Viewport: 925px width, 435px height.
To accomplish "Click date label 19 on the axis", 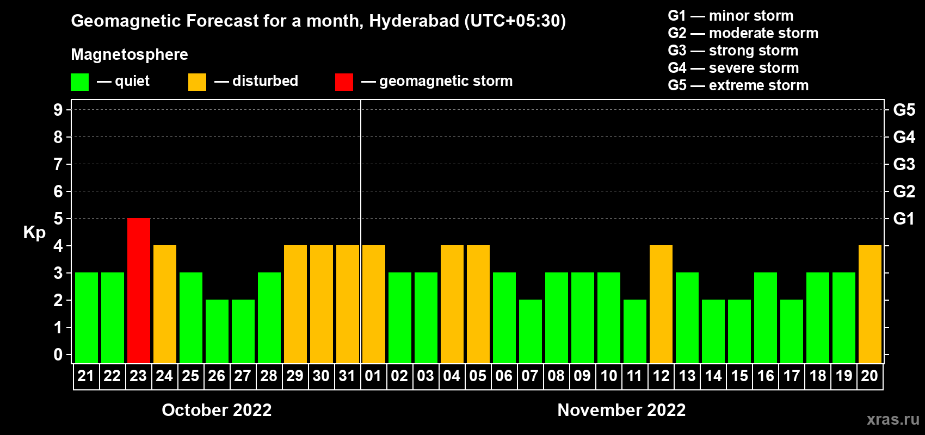I will 844,376.
